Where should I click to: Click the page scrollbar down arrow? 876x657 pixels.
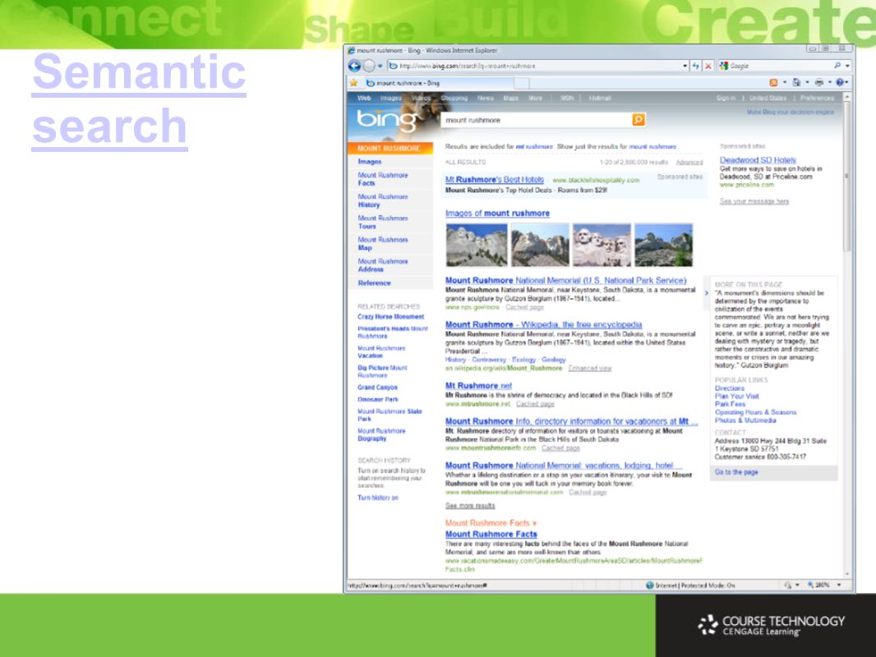pos(847,573)
